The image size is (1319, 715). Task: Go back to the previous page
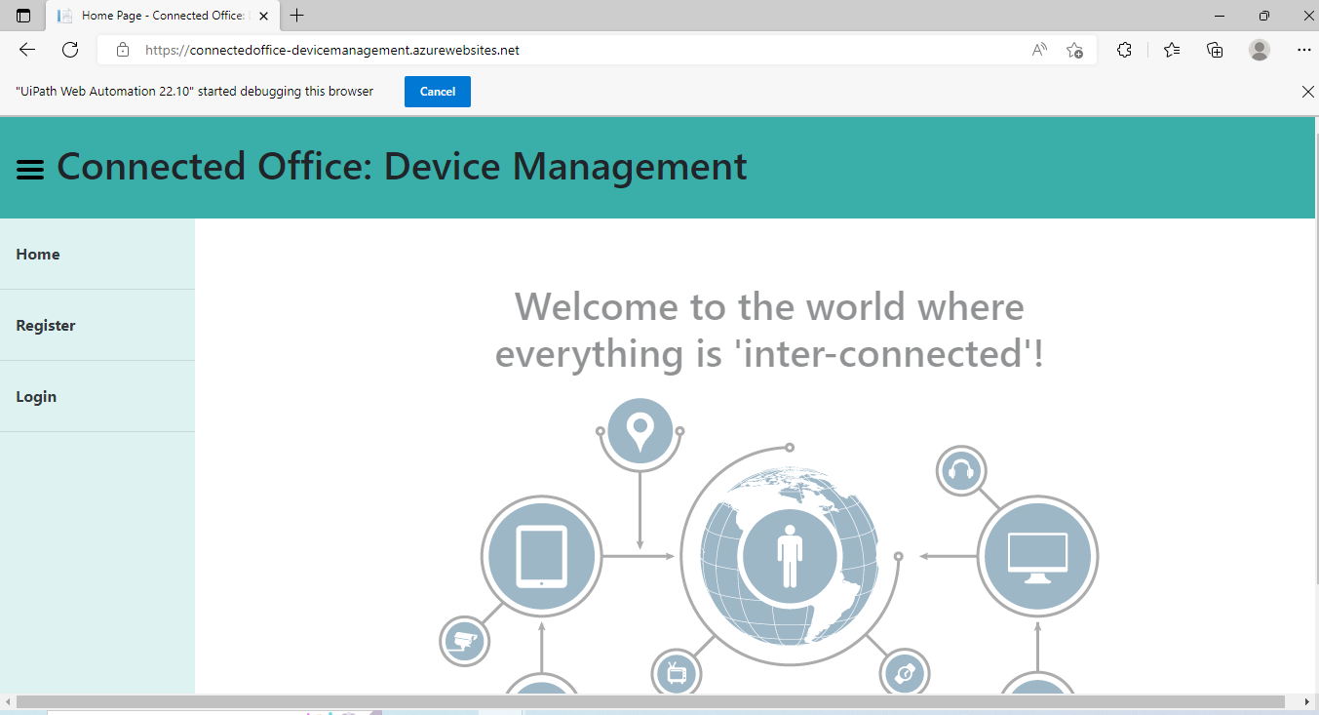click(x=27, y=50)
